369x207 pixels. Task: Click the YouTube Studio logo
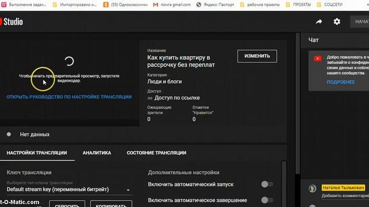[12, 22]
